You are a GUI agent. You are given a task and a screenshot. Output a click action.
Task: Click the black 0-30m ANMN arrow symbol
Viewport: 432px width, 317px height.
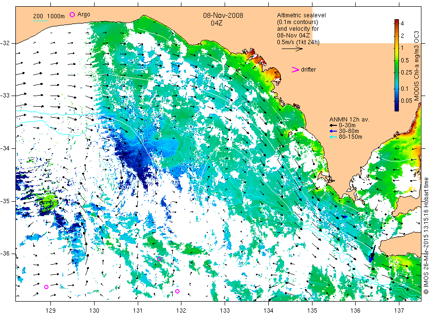[x=334, y=125]
